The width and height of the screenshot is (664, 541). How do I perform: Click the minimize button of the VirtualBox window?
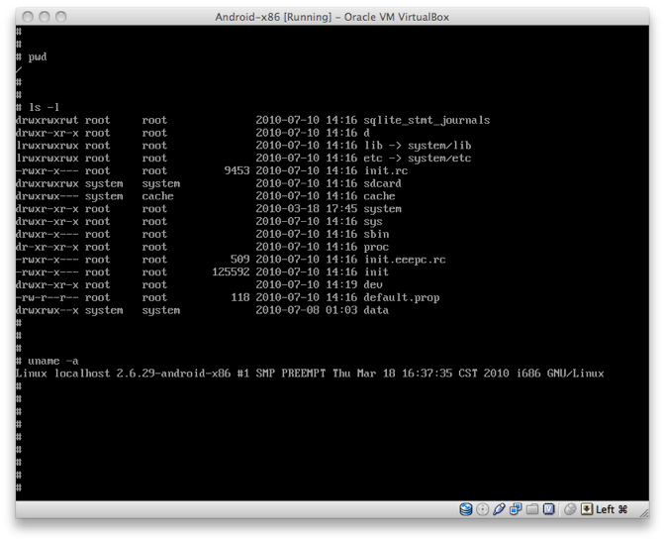(x=45, y=17)
